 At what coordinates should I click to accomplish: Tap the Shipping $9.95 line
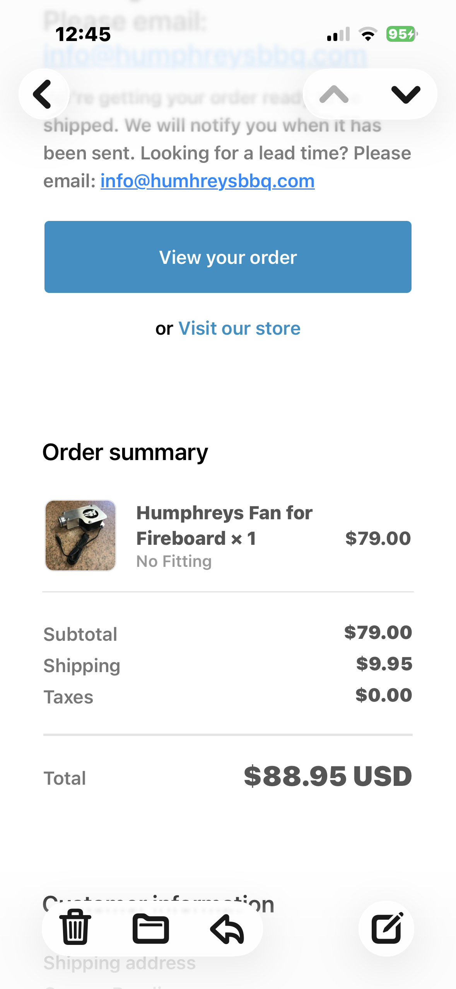228,665
